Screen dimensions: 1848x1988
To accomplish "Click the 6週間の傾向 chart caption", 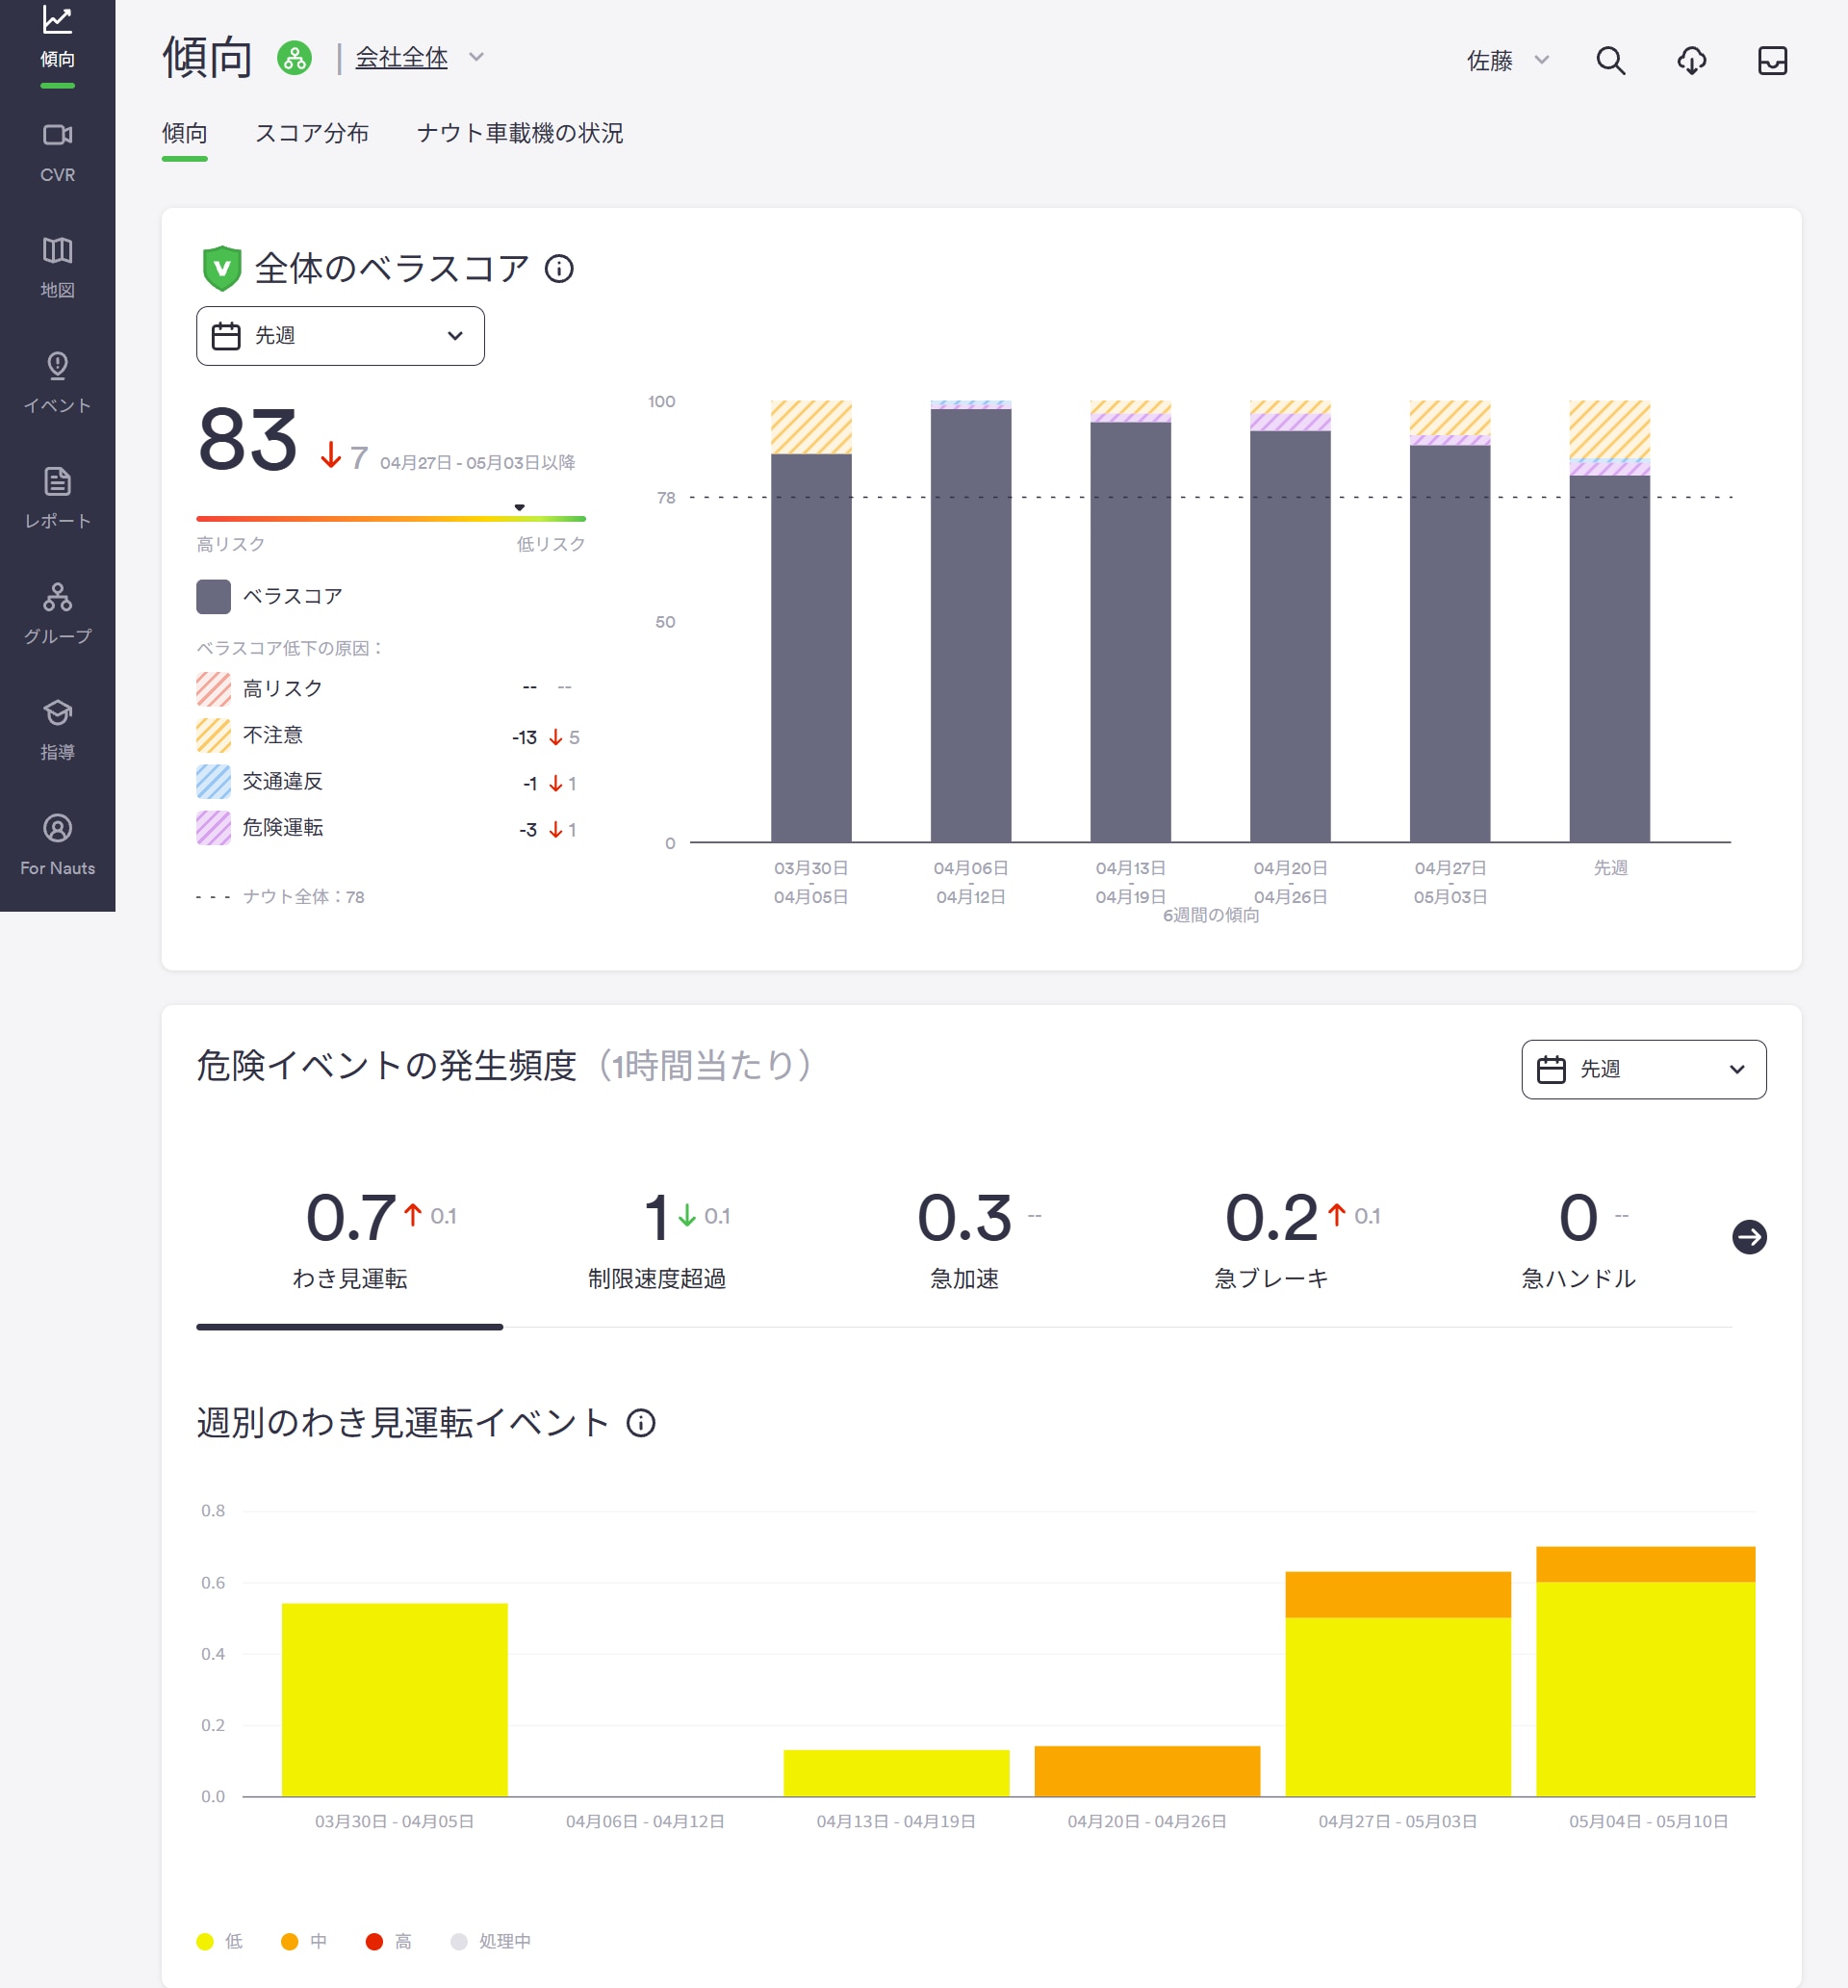I will [x=1211, y=915].
